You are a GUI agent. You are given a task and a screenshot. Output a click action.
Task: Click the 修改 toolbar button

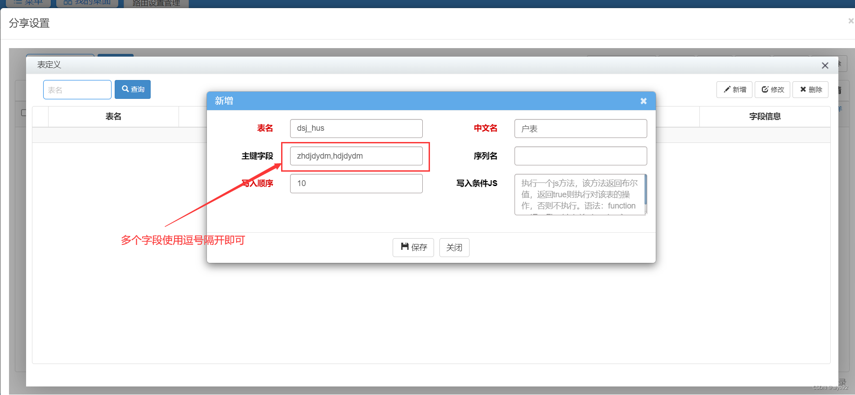[772, 89]
